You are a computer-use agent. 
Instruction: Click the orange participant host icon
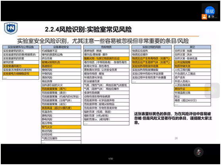click(204, 17)
